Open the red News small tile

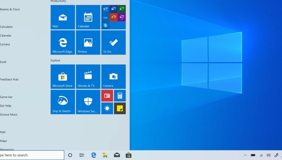tap(107, 96)
